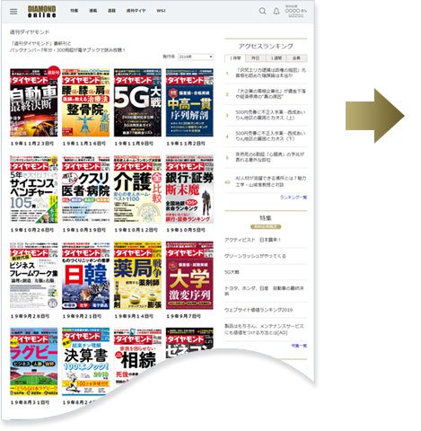Open the 整骨院 cover issue
Screen dimensions: 421x431
[x=86, y=102]
